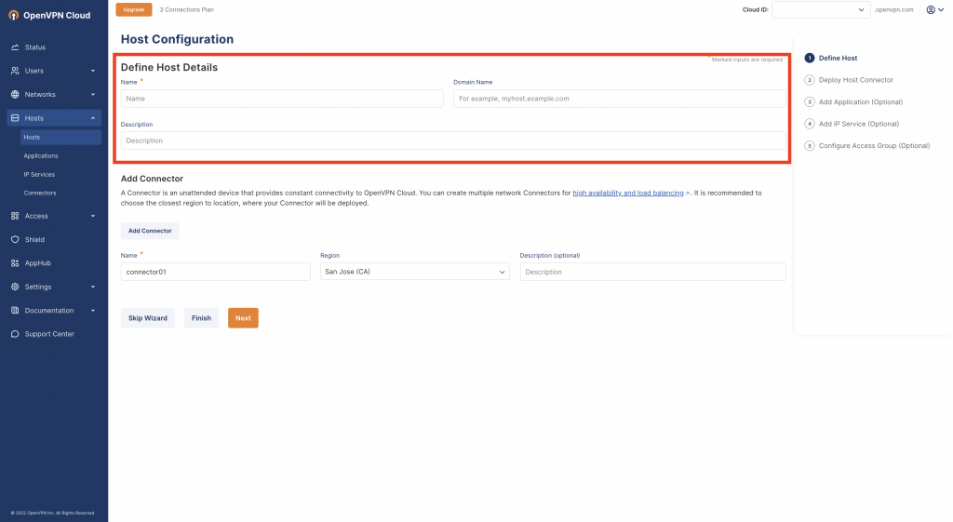Screen dimensions: 953x522
Task: Click the Shield icon in sidebar
Action: pos(15,239)
